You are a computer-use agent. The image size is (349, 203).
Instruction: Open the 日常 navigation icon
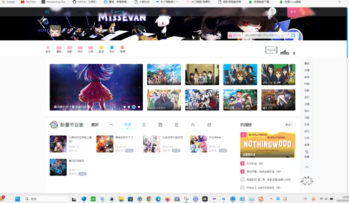[90, 49]
